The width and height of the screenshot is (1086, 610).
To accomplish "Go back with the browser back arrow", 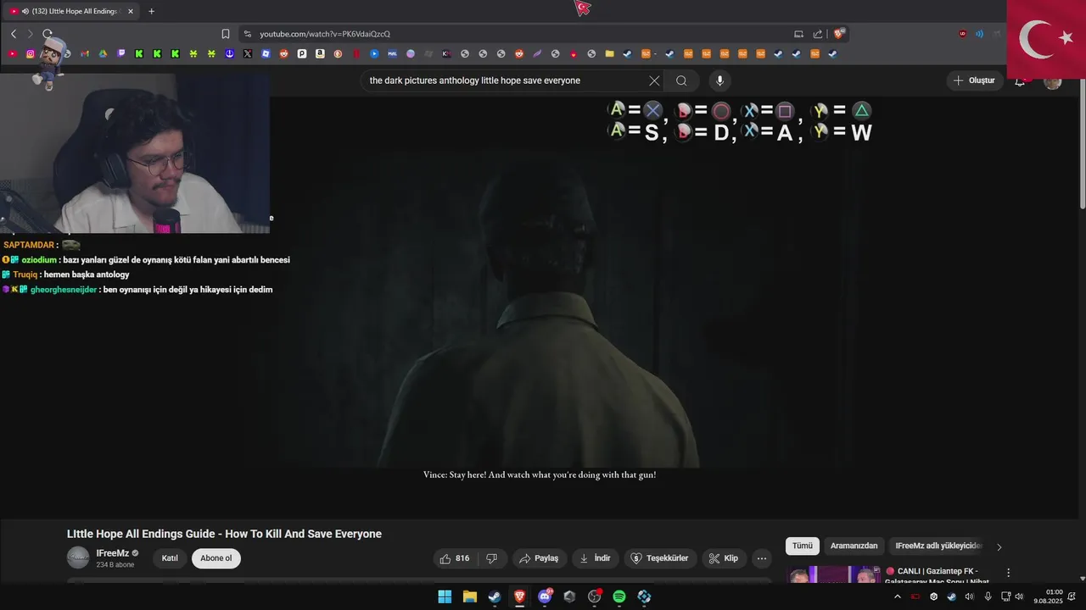I will click(x=14, y=34).
